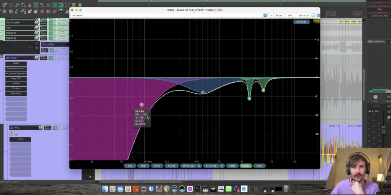Select the PAD track name
This screenshot has height=195, width=391.
click(x=8, y=28)
